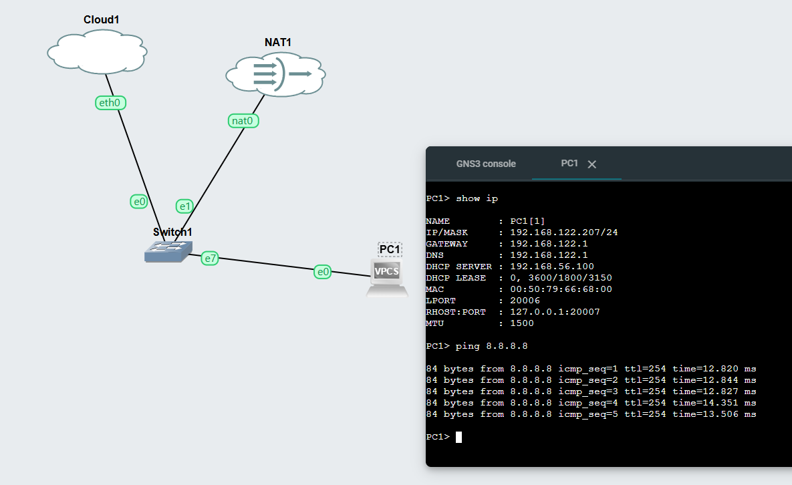Select the PC1 name label above the computer
Image resolution: width=792 pixels, height=485 pixels.
click(390, 250)
